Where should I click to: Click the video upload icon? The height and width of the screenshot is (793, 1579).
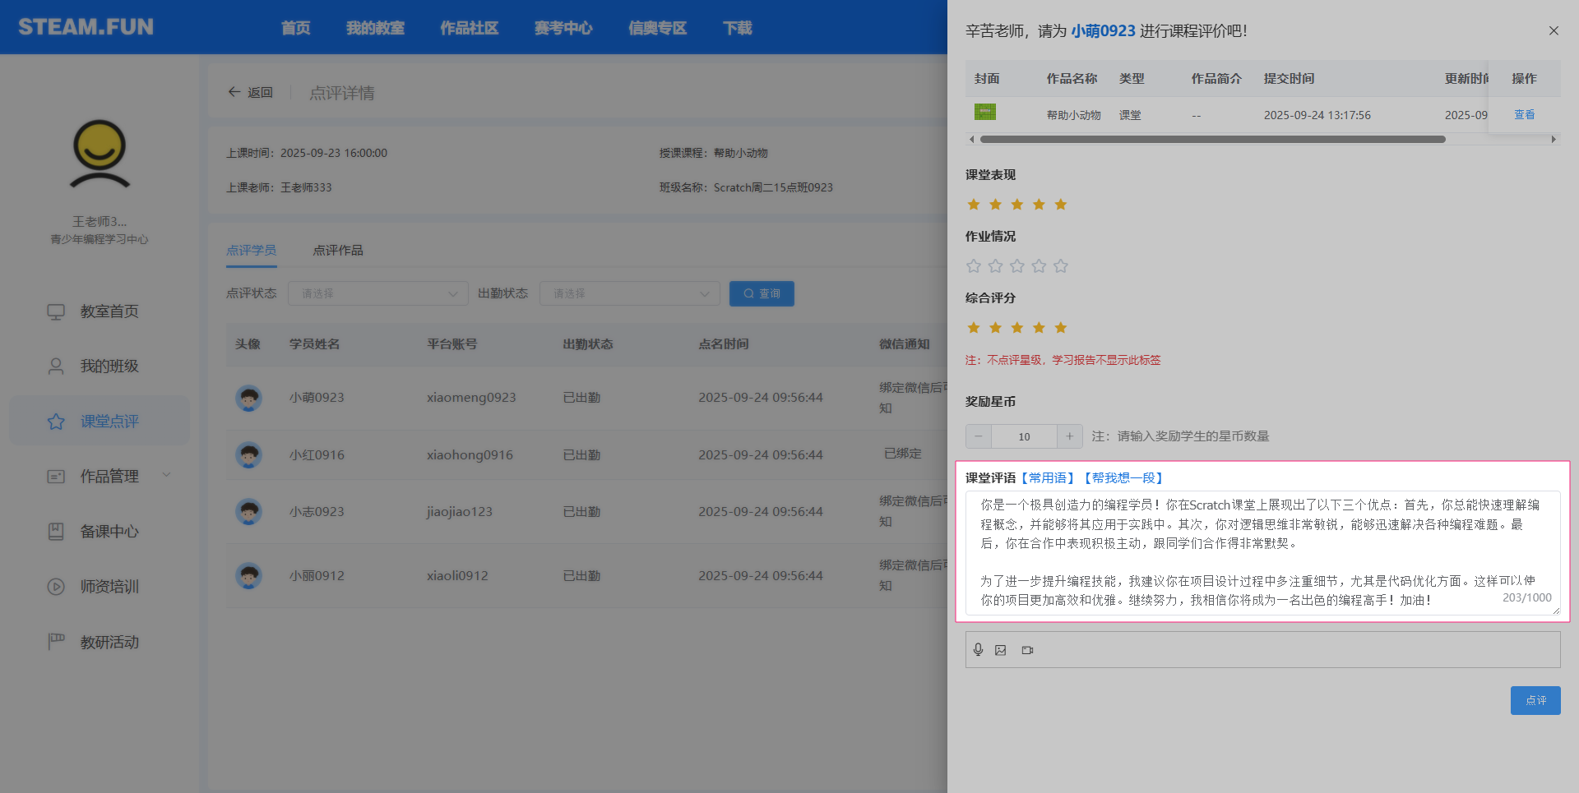tap(1027, 650)
